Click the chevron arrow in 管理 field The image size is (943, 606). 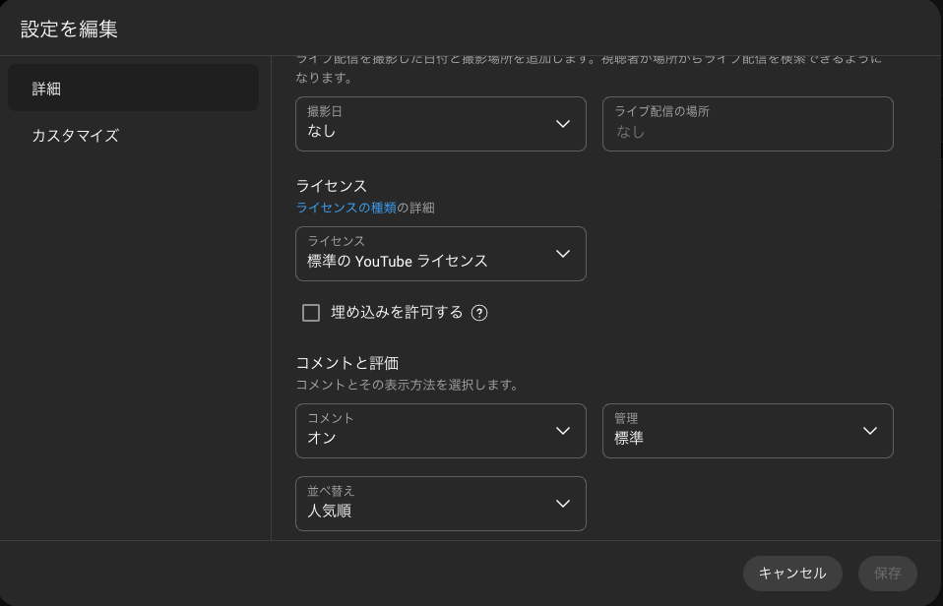click(x=870, y=431)
